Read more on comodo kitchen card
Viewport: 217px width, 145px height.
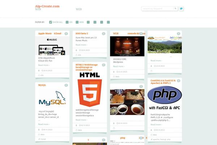(119, 66)
